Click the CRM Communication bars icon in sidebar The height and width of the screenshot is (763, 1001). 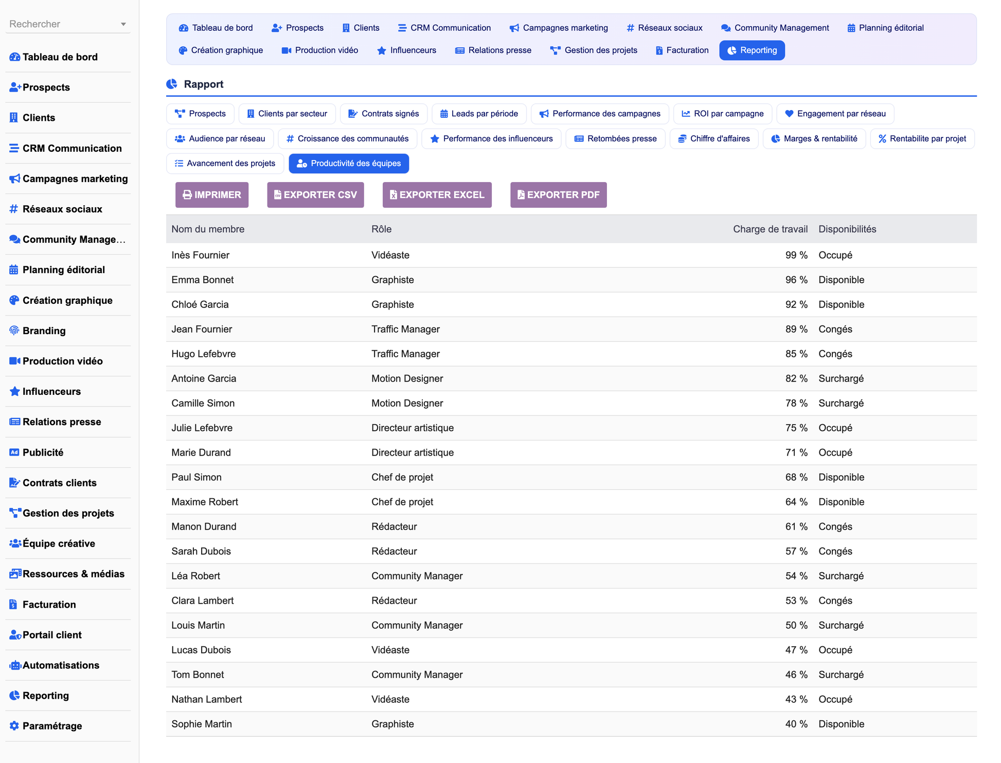click(14, 148)
